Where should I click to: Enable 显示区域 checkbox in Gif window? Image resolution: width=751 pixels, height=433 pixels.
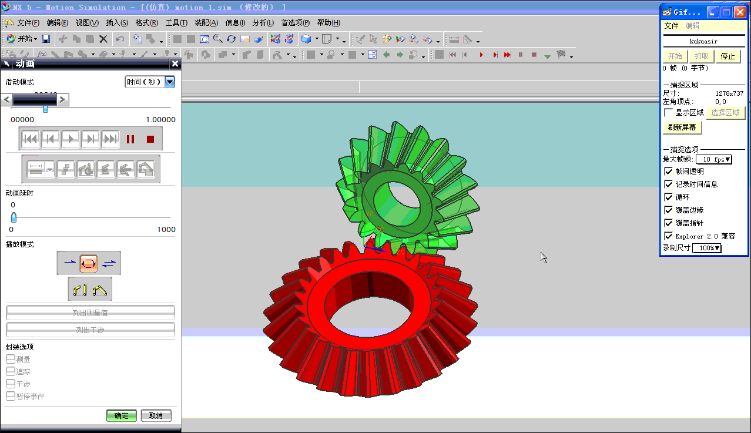(668, 112)
